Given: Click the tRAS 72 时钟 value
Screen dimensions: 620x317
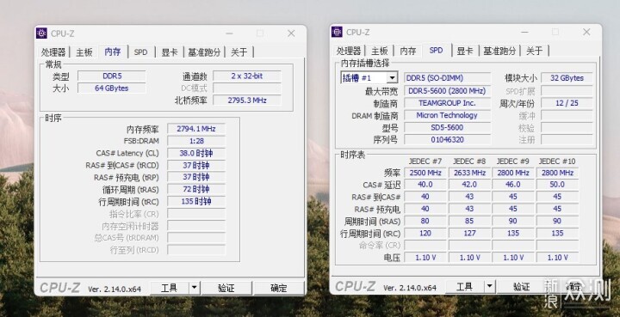Looking at the screenshot, I should point(196,189).
